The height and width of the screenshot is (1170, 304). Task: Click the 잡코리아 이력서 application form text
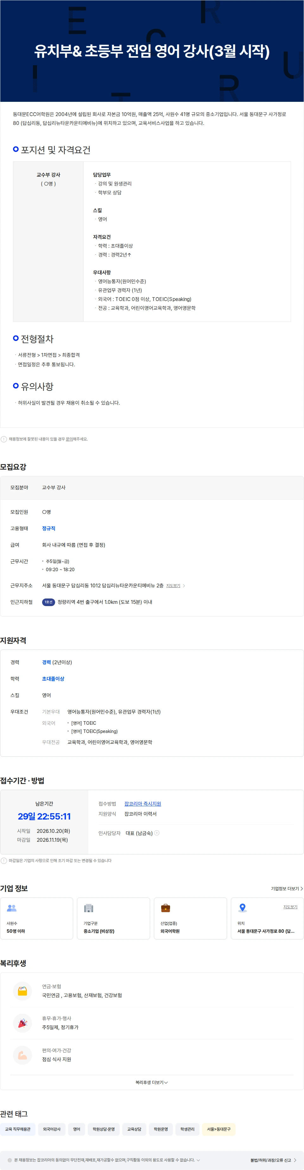click(x=140, y=814)
